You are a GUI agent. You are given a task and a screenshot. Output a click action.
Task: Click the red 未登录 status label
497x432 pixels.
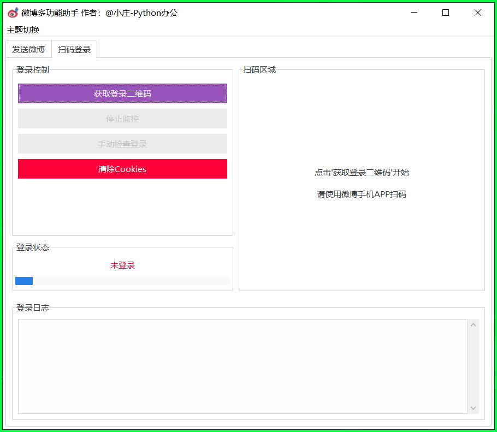click(122, 265)
